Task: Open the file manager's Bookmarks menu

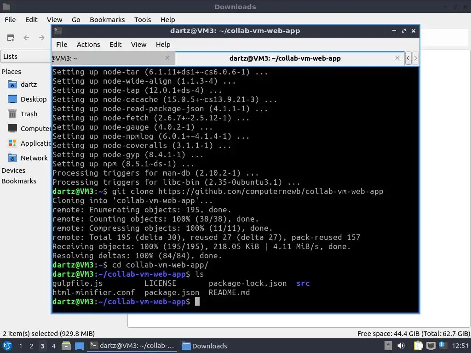Action: click(x=107, y=20)
